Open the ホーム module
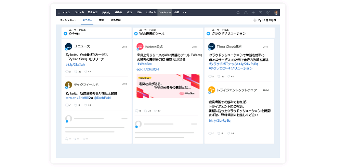 [x=66, y=13]
